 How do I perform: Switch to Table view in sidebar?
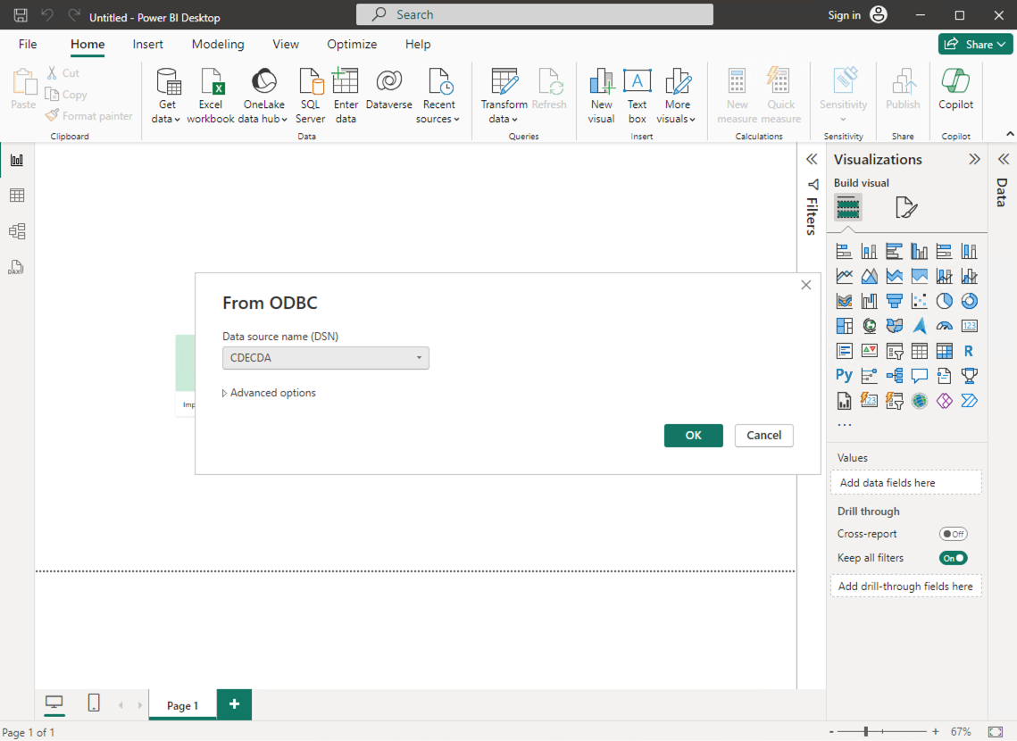click(17, 196)
